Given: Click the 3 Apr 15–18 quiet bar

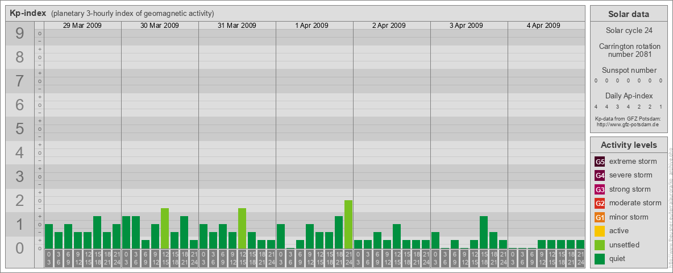Looking at the screenshot, I should click(483, 232).
